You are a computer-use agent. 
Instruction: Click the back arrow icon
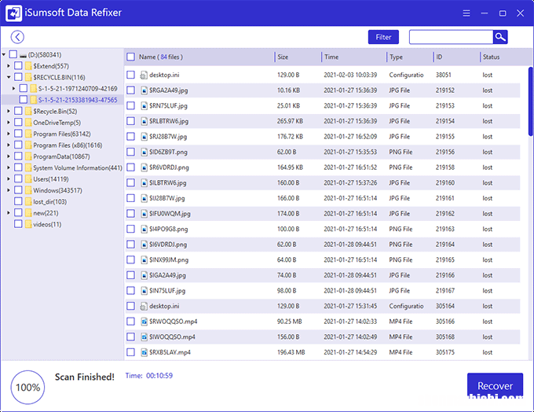17,37
